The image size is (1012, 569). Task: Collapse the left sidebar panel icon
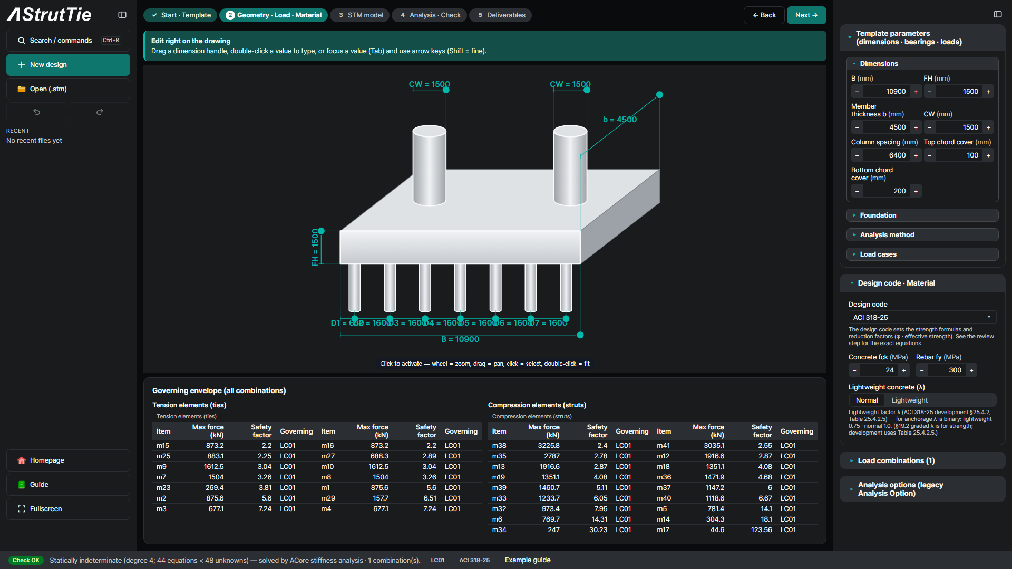tap(122, 15)
